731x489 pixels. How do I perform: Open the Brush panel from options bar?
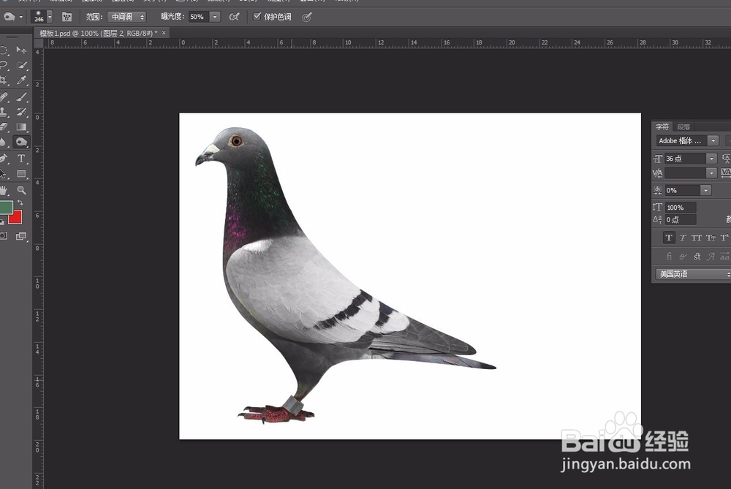(67, 17)
